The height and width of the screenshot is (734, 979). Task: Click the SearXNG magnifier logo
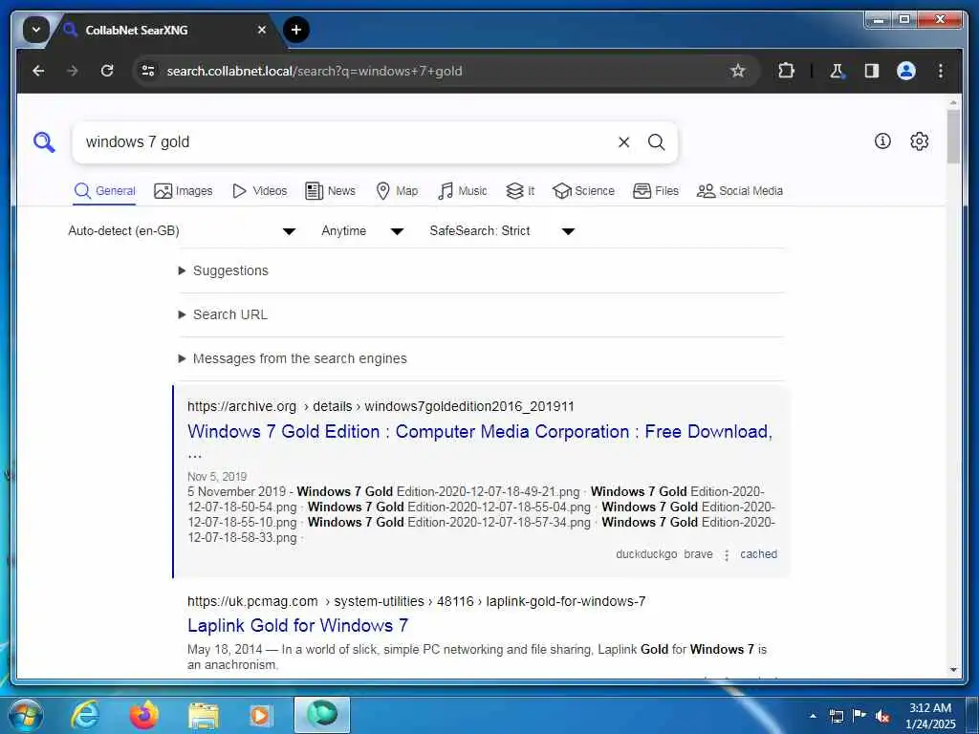pos(44,142)
